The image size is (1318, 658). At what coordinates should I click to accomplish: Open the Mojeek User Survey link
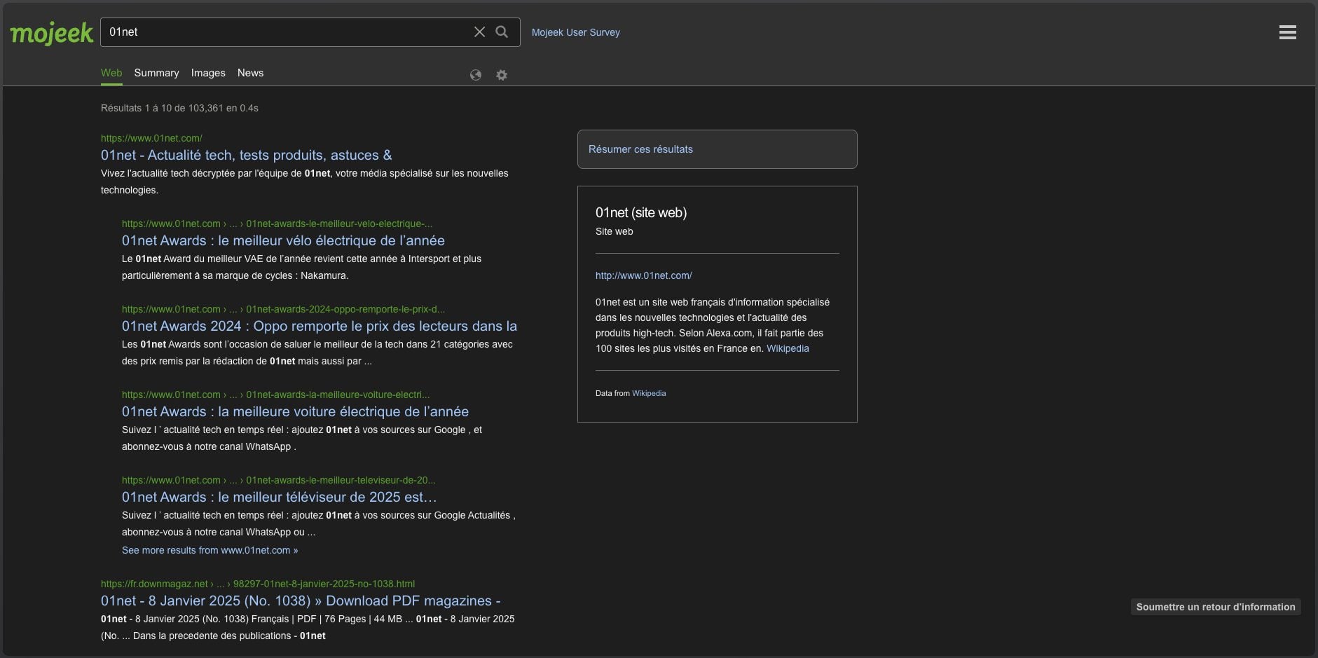[576, 32]
